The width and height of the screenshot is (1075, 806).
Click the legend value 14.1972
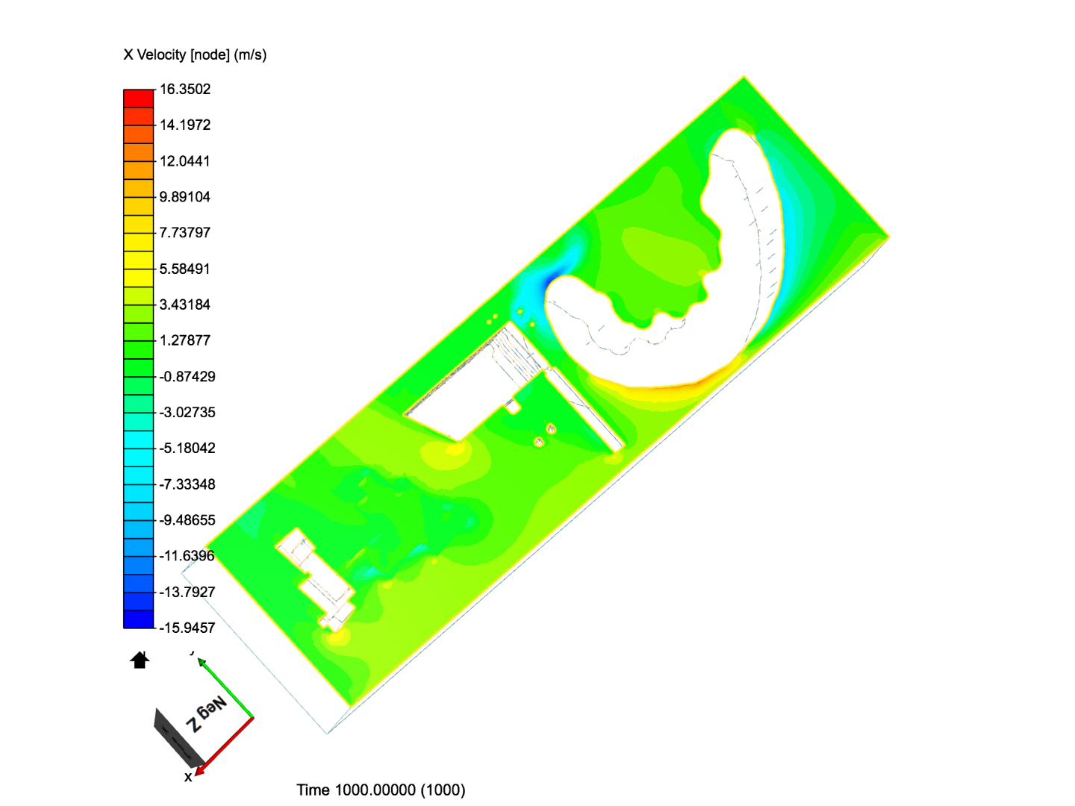click(185, 125)
